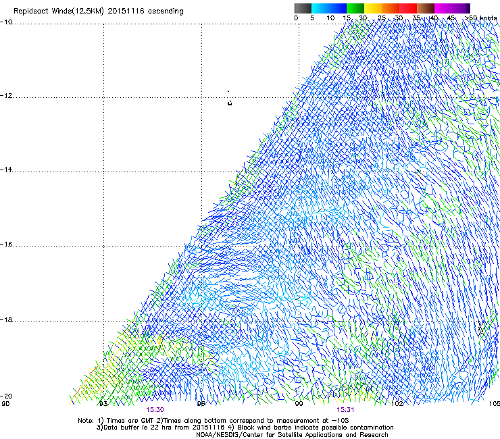This screenshot has height=439, width=500.
Task: Click the -14 latitude axis label
Action: [x=6, y=170]
